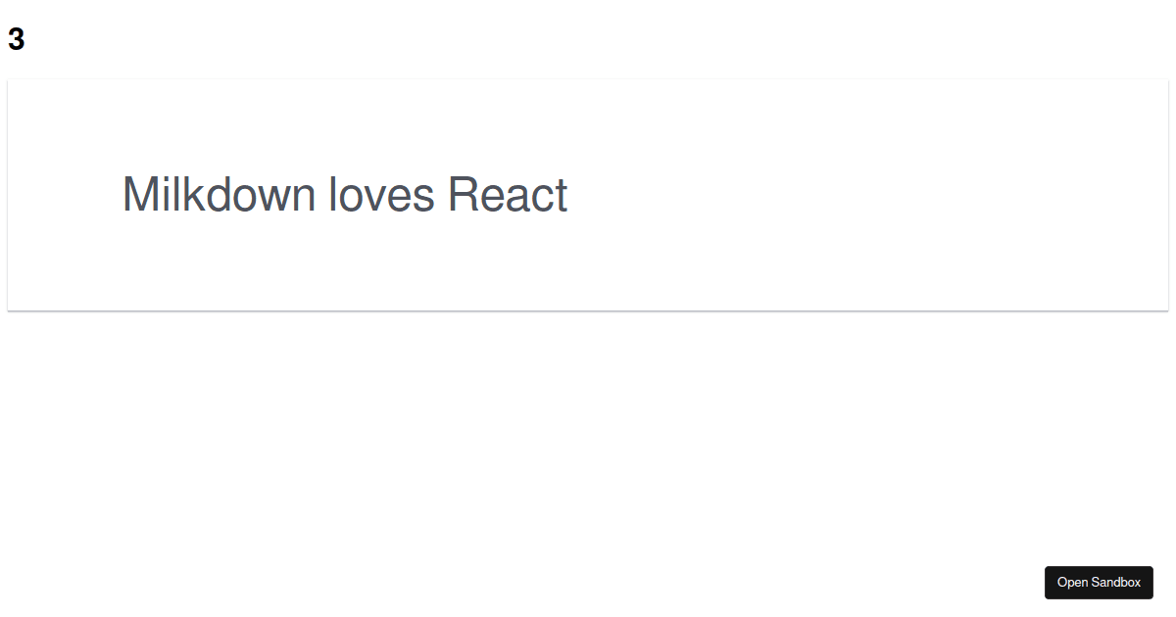
Task: Click the blank area to the right of the 3 heading
Action: tap(588, 40)
